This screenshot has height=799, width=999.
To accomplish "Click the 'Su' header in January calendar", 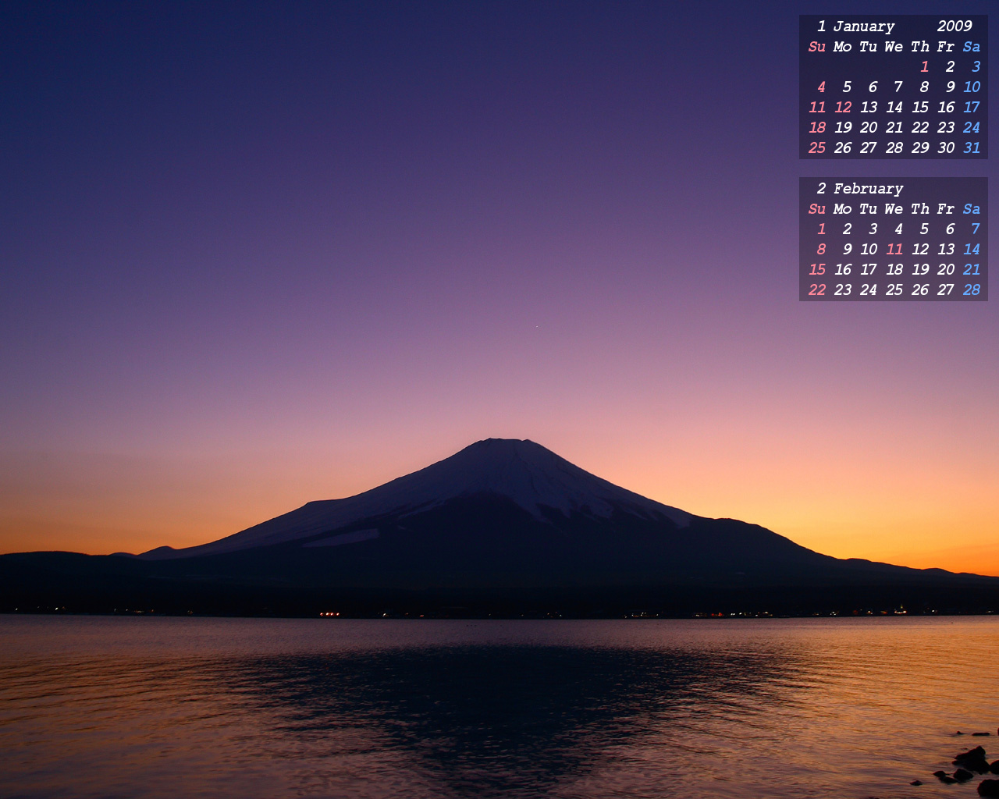I will click(x=817, y=47).
